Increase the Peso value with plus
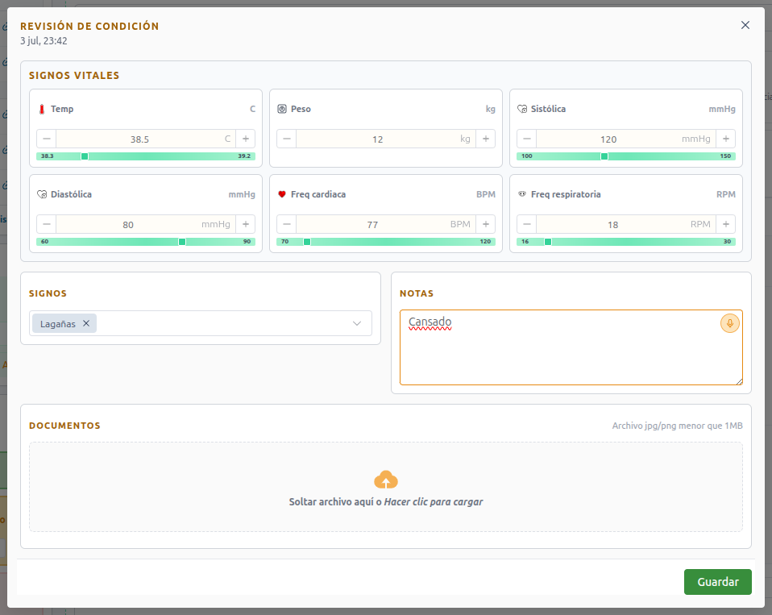 click(x=485, y=139)
